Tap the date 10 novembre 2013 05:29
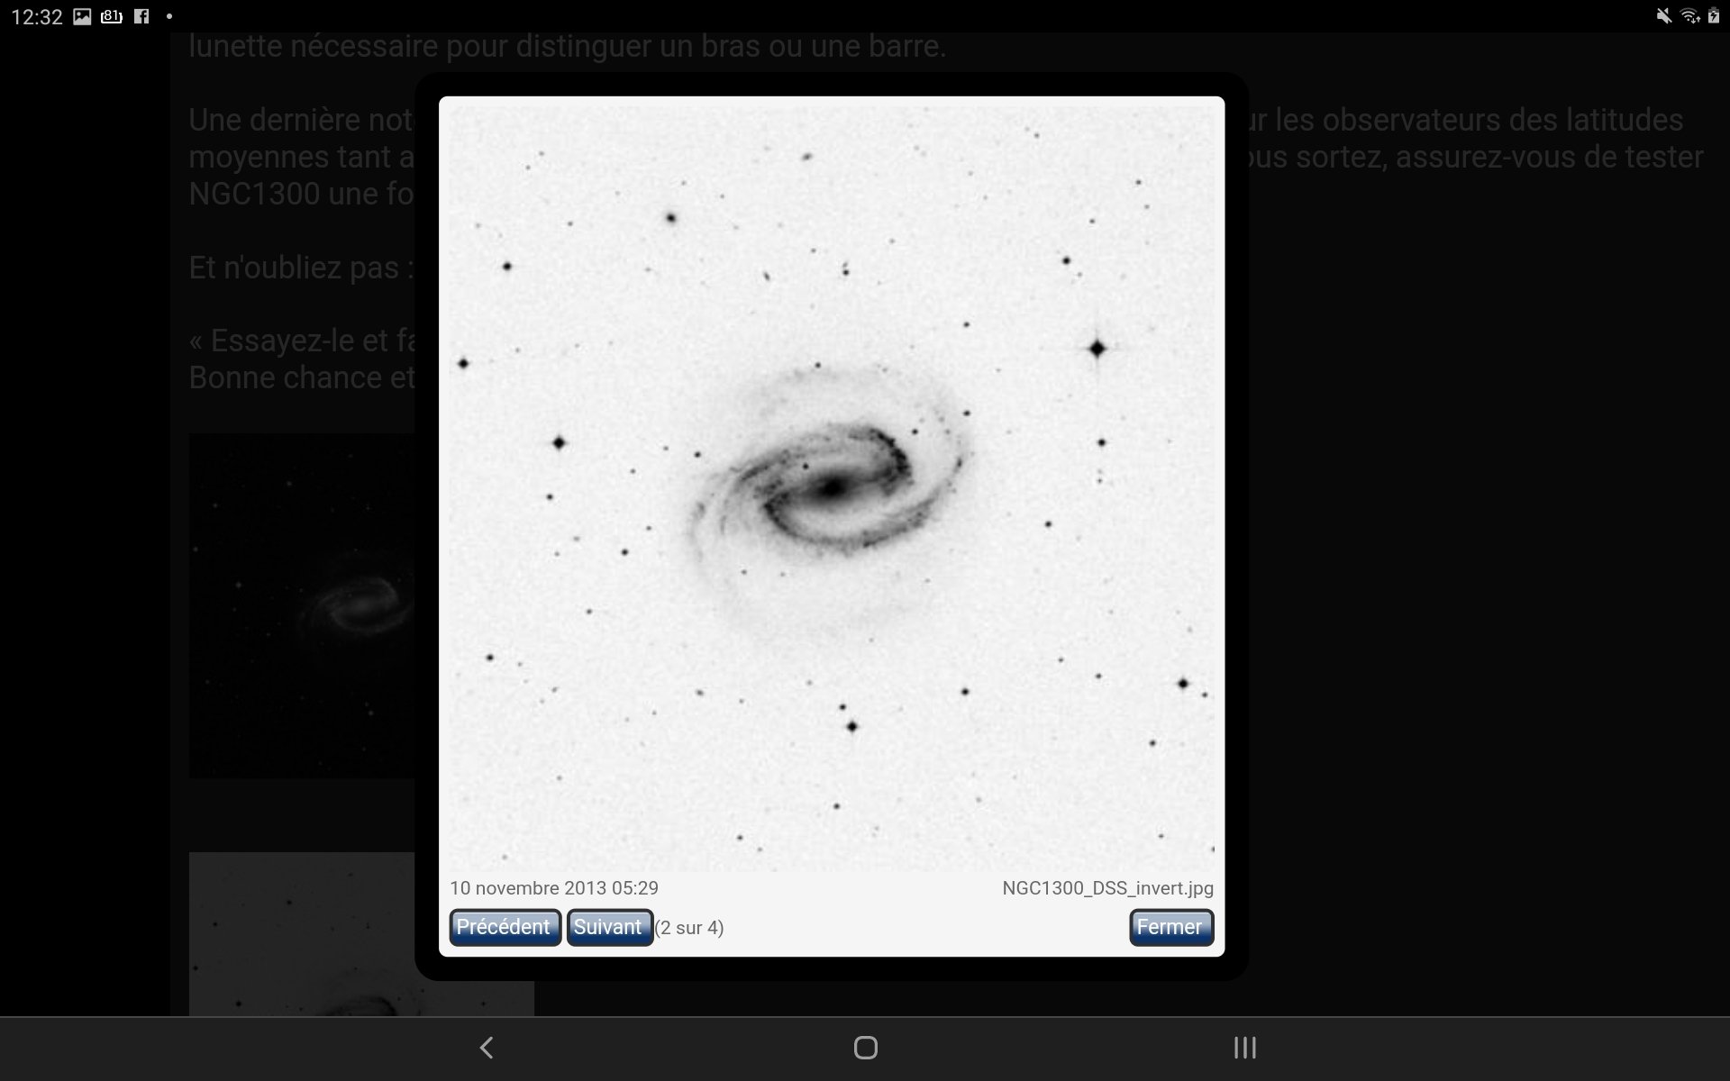 tap(554, 888)
